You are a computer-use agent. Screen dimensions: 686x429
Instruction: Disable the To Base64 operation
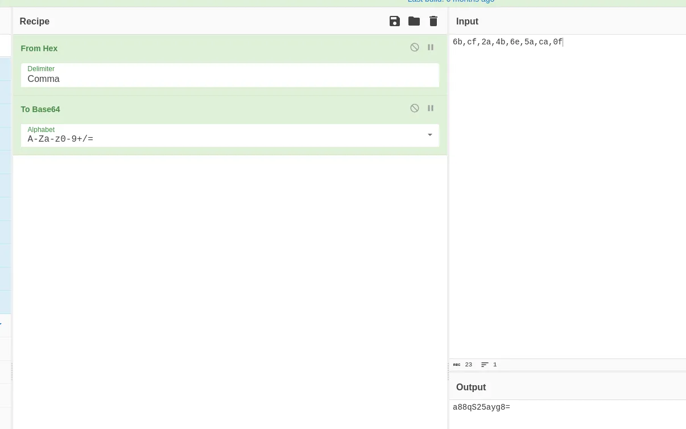415,108
